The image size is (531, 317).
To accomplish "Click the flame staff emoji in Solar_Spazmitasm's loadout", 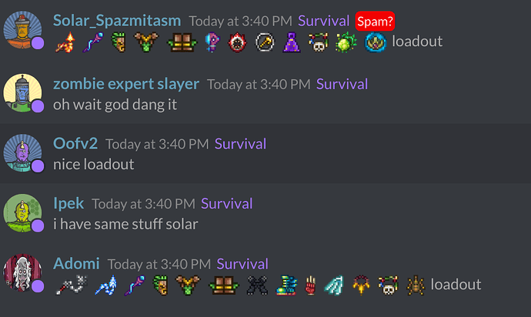I will tap(65, 42).
